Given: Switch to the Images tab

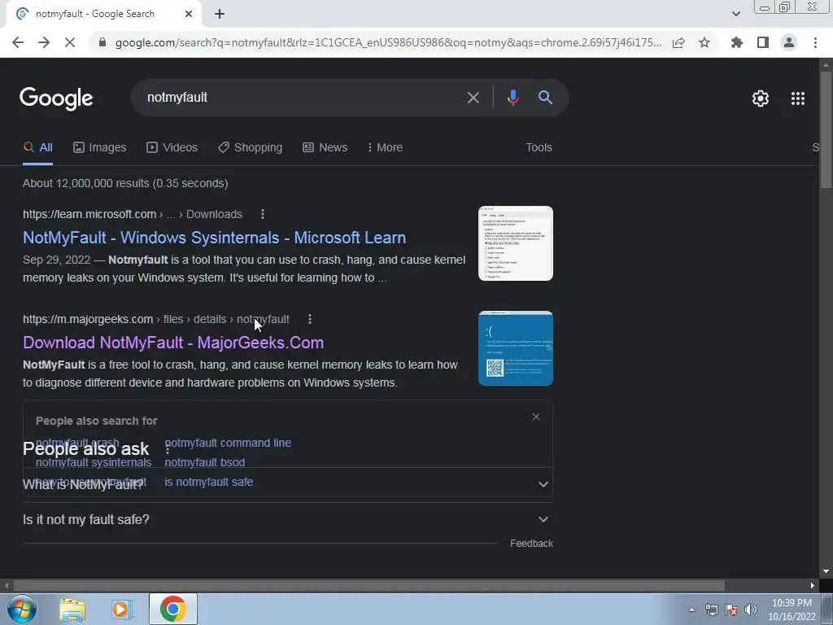Looking at the screenshot, I should tap(100, 147).
